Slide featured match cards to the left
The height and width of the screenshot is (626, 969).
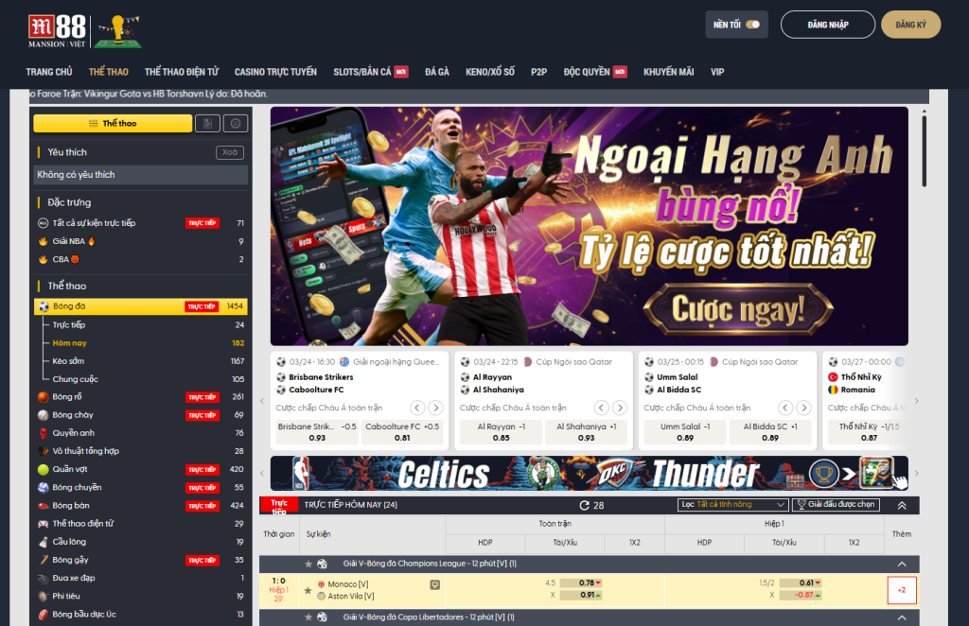click(x=262, y=401)
